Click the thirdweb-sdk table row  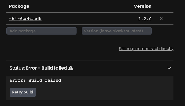tap(90, 19)
